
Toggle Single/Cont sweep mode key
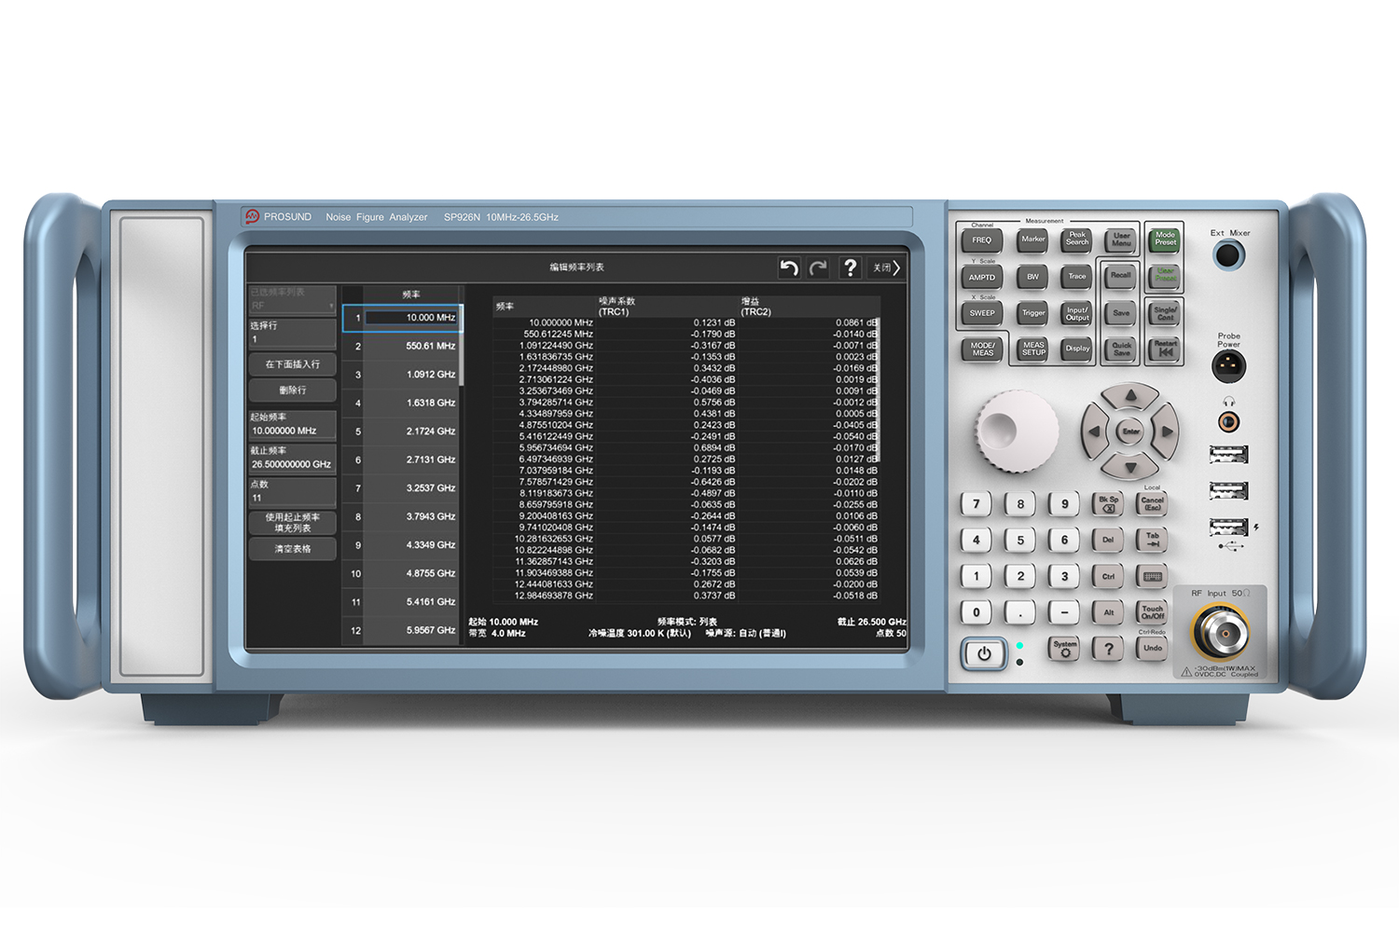coord(1165,313)
